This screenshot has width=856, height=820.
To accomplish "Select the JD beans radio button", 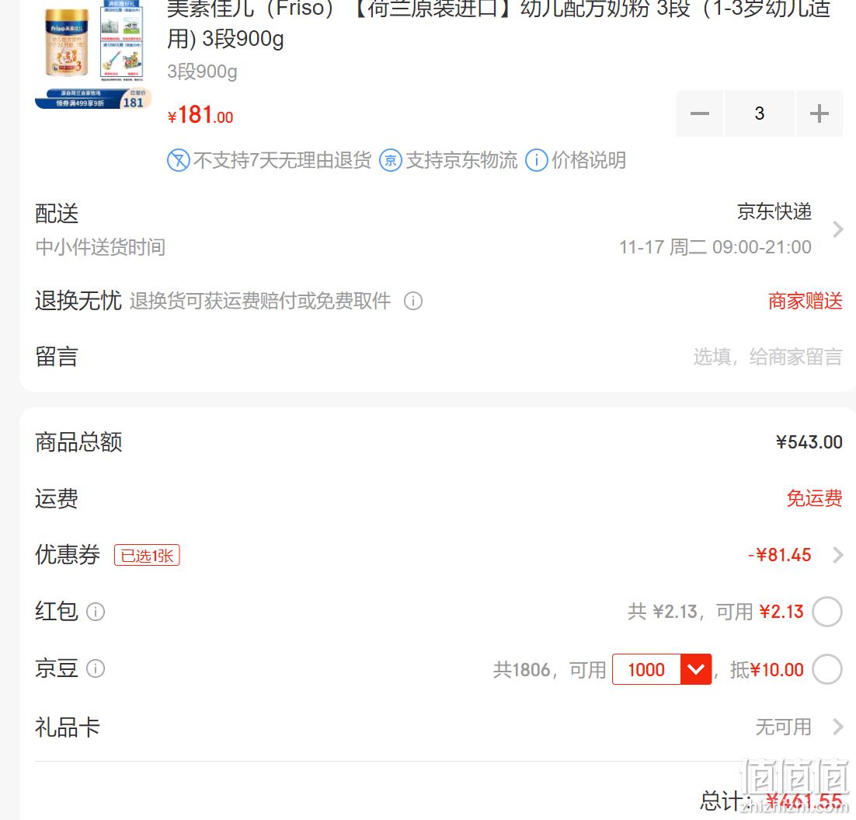I will tap(826, 669).
